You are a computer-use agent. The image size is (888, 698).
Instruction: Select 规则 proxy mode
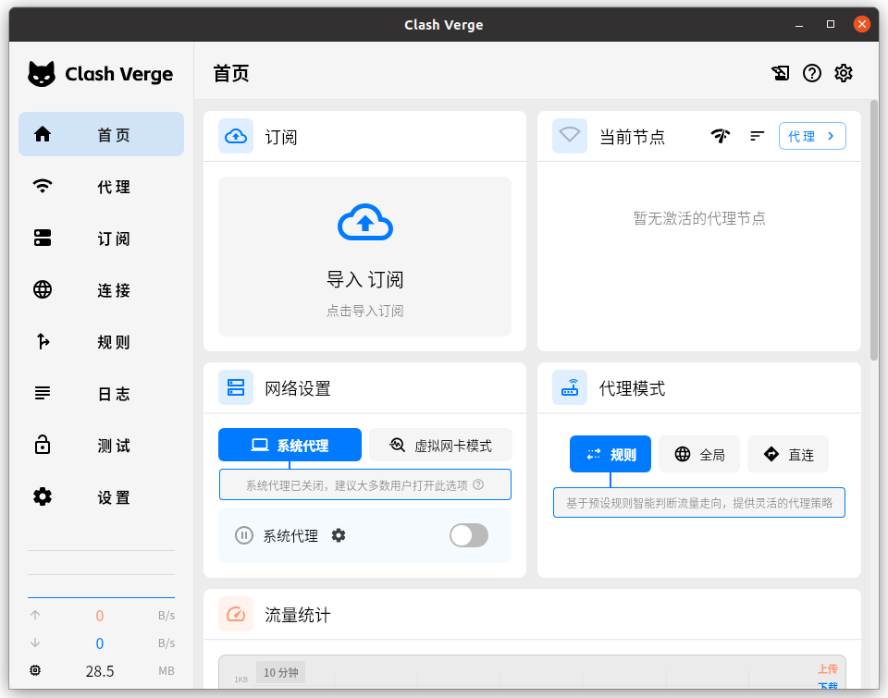pyautogui.click(x=610, y=454)
